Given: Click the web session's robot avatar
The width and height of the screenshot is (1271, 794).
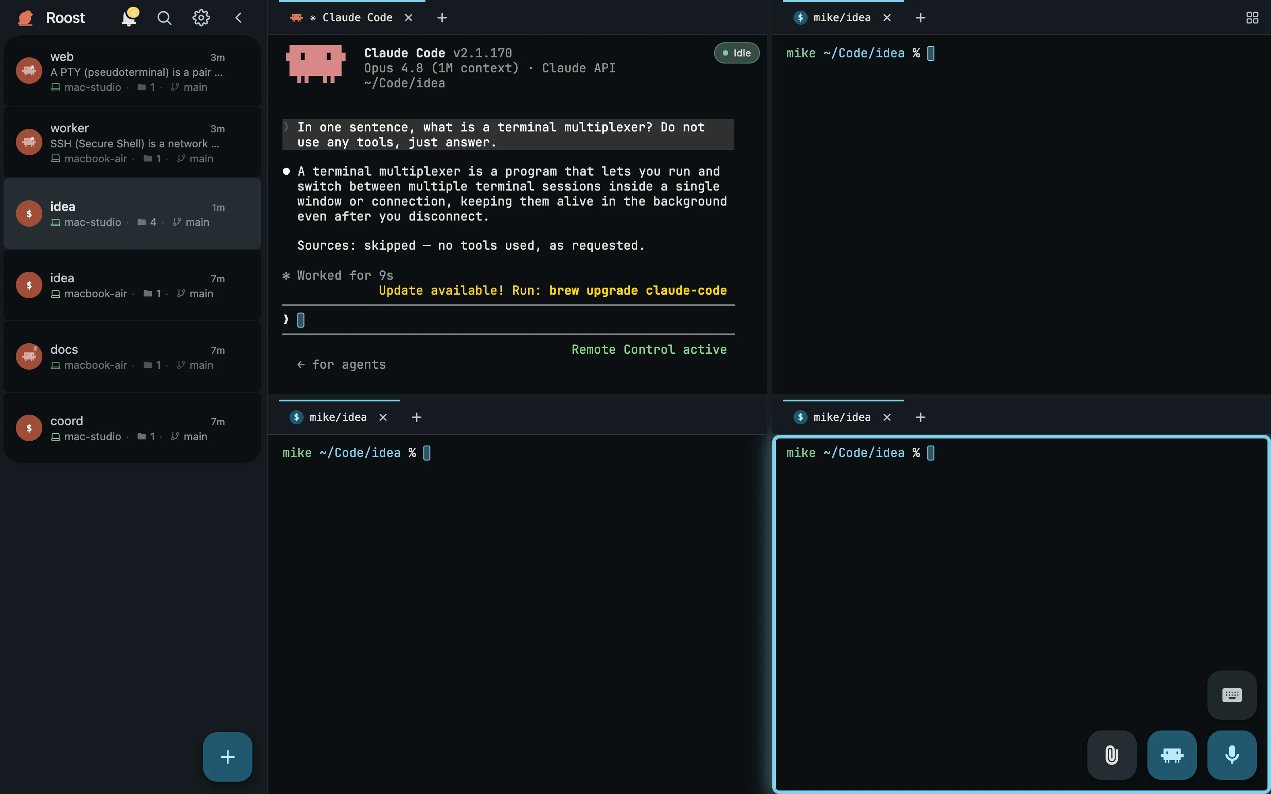Looking at the screenshot, I should click(29, 71).
